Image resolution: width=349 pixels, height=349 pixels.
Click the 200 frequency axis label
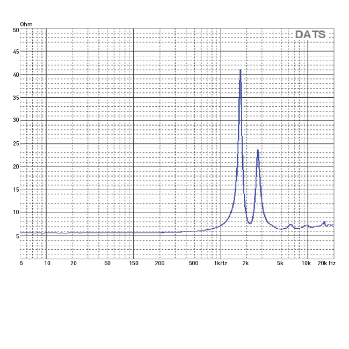(x=159, y=263)
